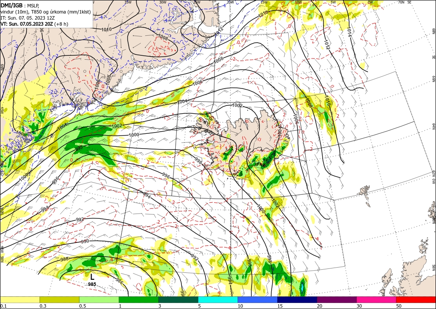This screenshot has width=436, height=309.
Task: Click the red 50+ mm legend swatch
Action: pos(416,299)
